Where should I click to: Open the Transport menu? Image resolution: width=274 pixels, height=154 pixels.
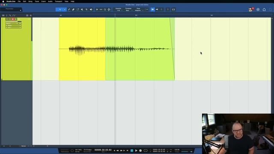pyautogui.click(x=59, y=1)
